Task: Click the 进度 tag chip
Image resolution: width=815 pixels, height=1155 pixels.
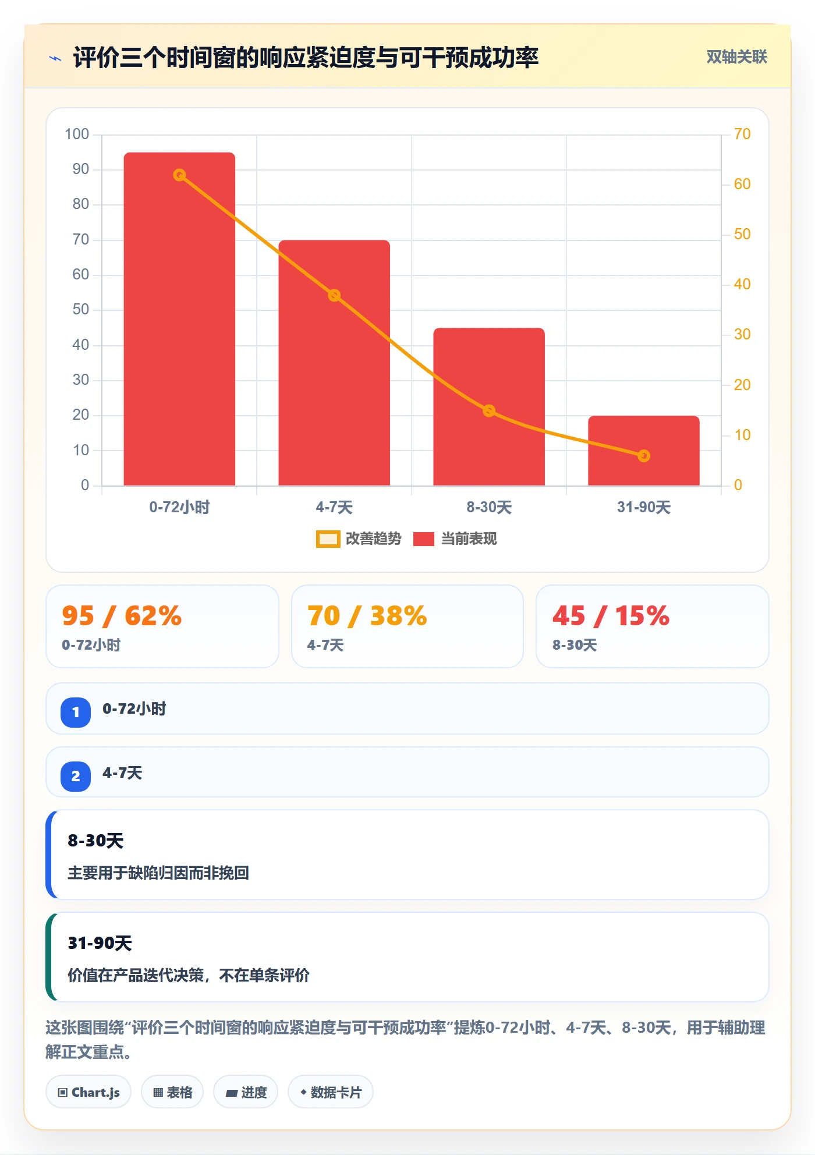Action: [246, 1092]
